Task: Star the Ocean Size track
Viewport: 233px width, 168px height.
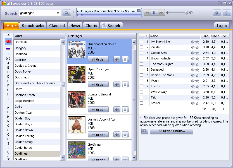Action: (197, 53)
